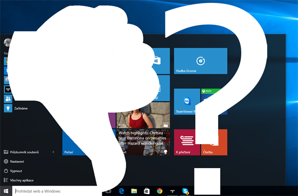Open the Xbox tile
298x196 pixels.
point(214,102)
